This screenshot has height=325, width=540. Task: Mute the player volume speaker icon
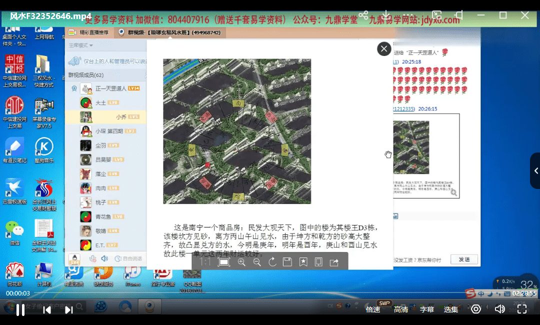pyautogui.click(x=499, y=309)
